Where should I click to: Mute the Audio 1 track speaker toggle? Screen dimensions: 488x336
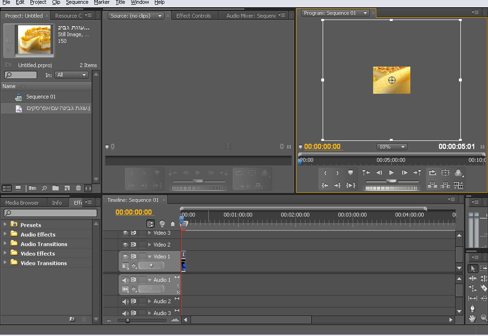click(125, 280)
